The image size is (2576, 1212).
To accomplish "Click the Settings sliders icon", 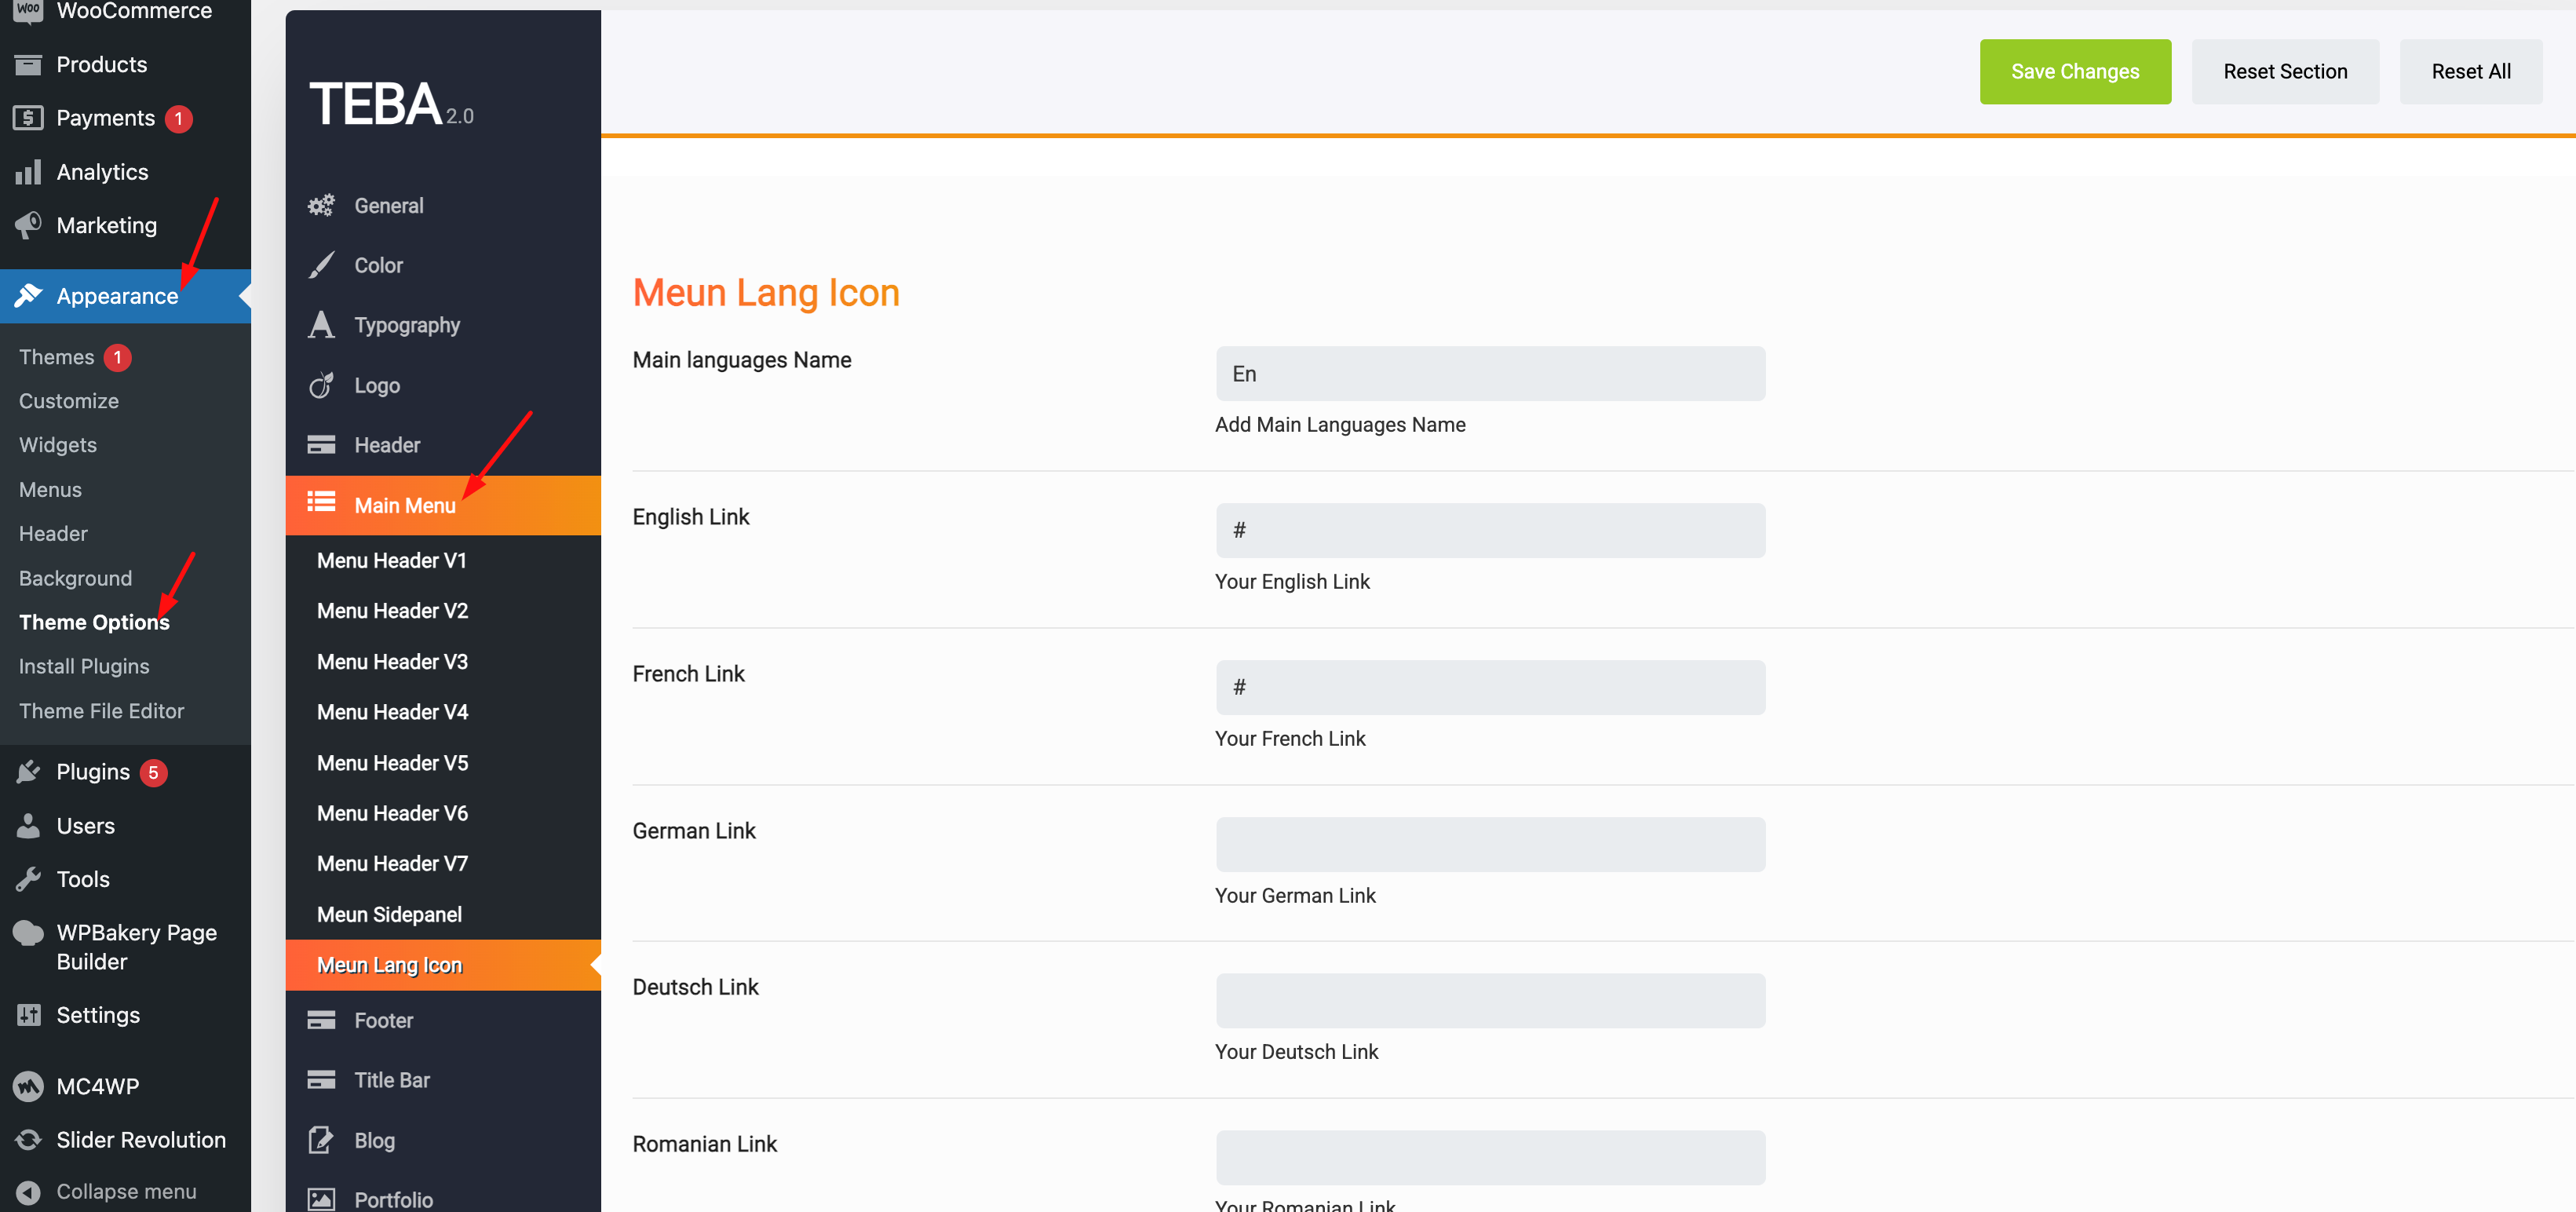I will (28, 1015).
